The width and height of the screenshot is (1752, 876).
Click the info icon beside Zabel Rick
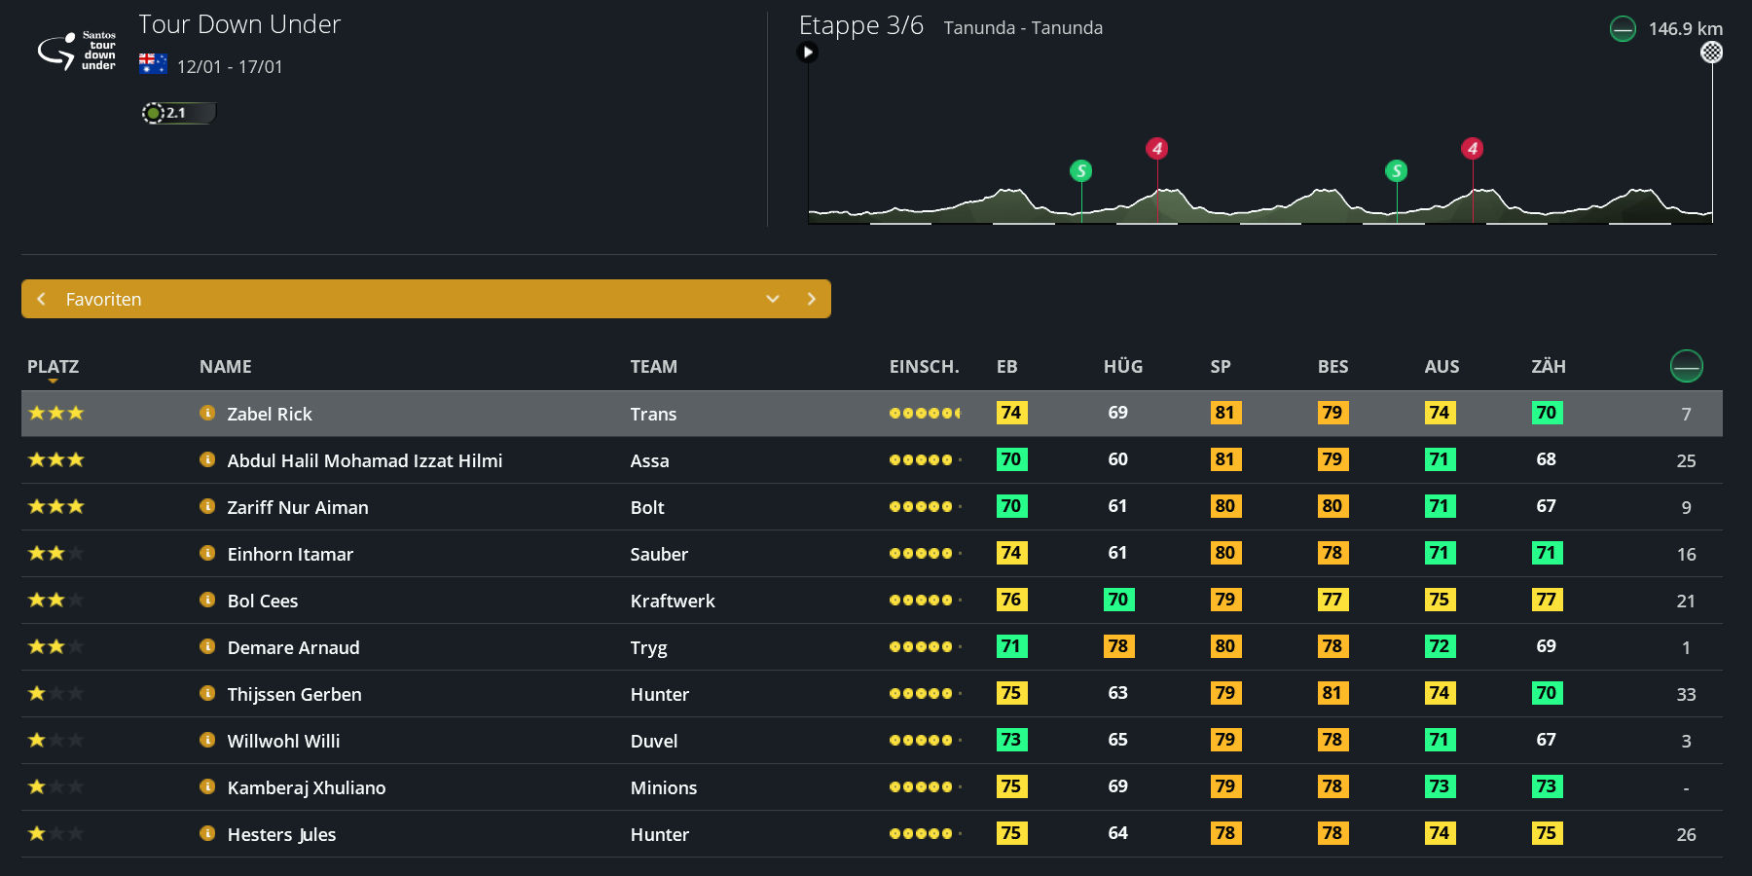tap(207, 413)
